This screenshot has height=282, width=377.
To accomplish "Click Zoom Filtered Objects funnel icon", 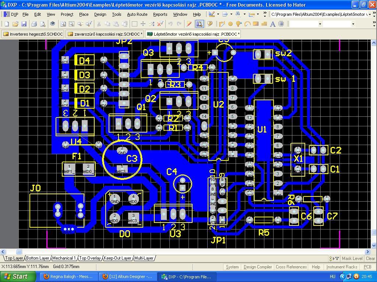I will click(x=89, y=24).
